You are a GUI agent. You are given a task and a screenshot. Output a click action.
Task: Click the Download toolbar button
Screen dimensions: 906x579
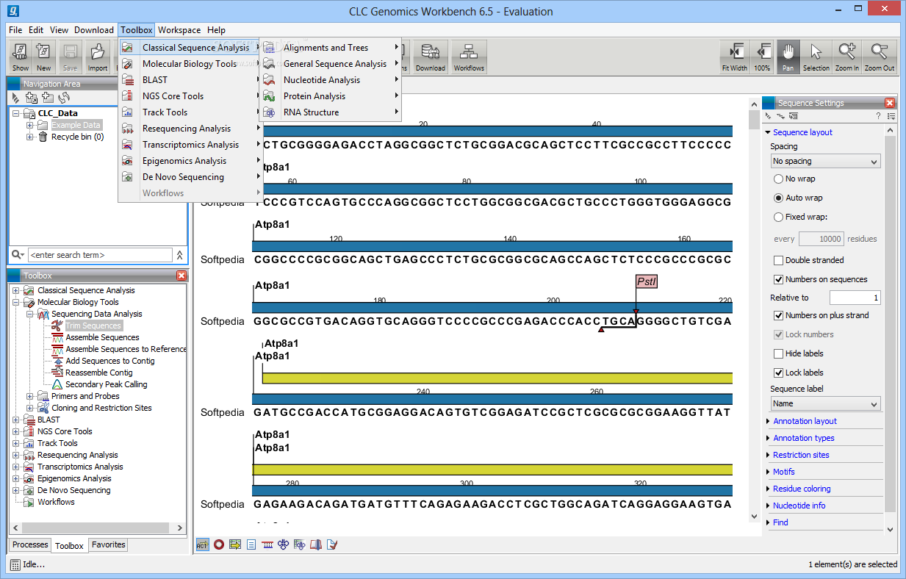[430, 57]
